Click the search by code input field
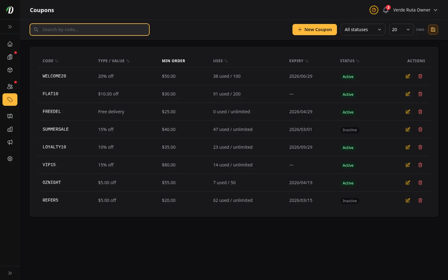The image size is (448, 280). [90, 30]
